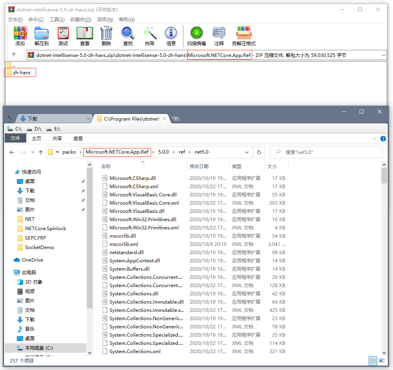Screen dimensions: 393x370
Task: Click the Explorer up-directory arrow
Action: (41, 152)
